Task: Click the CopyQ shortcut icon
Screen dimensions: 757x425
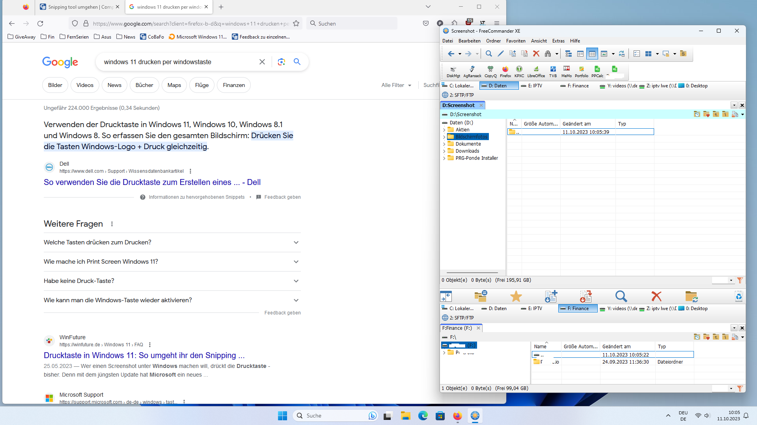Action: pos(490,71)
